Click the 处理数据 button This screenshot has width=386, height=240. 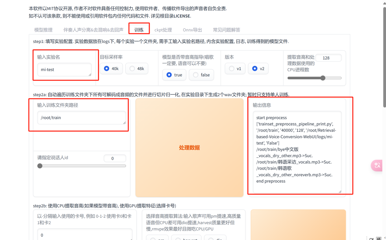coord(189,148)
